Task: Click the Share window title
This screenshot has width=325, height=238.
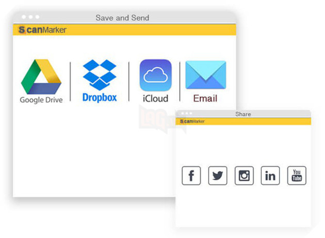Action: pyautogui.click(x=243, y=114)
